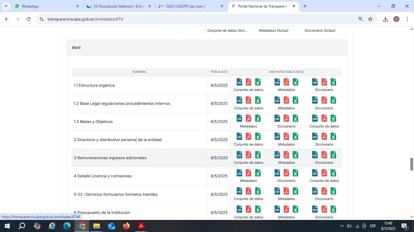This screenshot has height=232, width=414.
Task: Download CSV of Estructura orgánica Conjunto de datos
Action: point(239,82)
